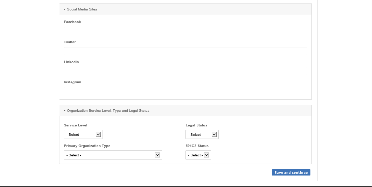Place cursor in the Instagram field
The width and height of the screenshot is (372, 187).
coord(185,91)
